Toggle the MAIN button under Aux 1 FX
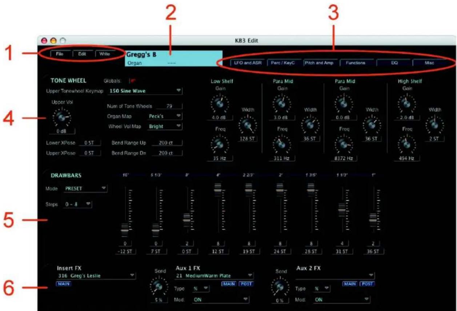 click(x=229, y=284)
